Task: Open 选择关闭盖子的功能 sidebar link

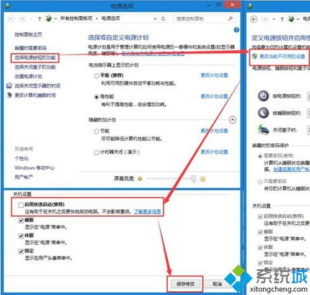Action: (x=35, y=67)
